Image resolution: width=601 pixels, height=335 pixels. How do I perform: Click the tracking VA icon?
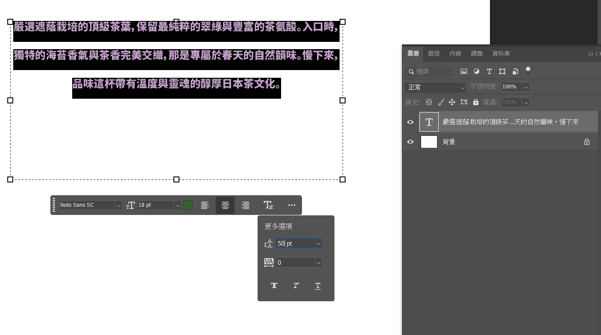click(x=269, y=263)
